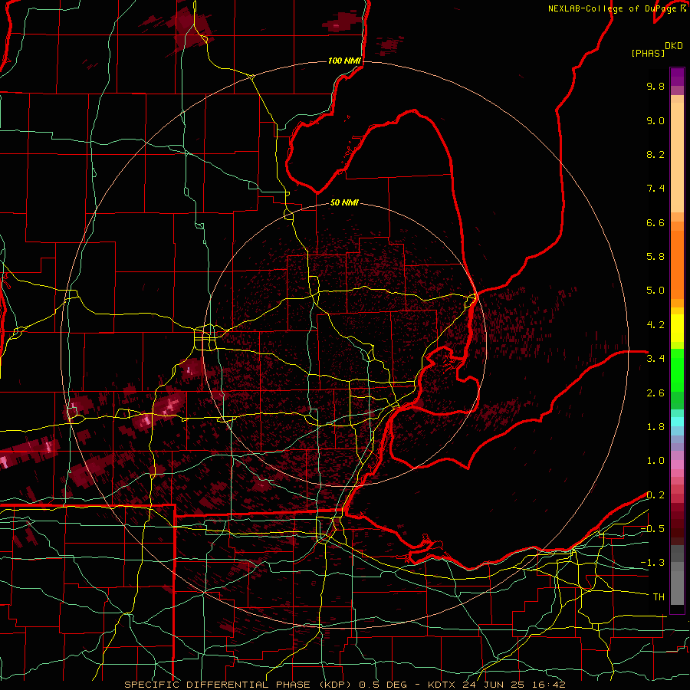Click the 0.2 value on the scale
The image size is (690, 690).
click(655, 495)
